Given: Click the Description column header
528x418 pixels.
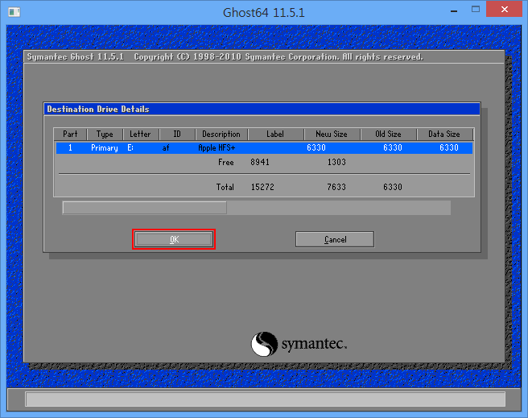Looking at the screenshot, I should pyautogui.click(x=221, y=134).
